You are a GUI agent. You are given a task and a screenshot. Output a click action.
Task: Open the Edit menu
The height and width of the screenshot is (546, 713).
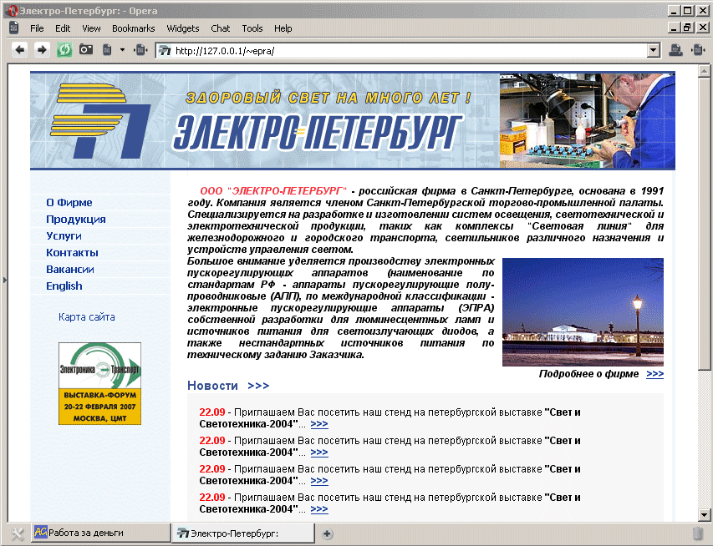(63, 28)
